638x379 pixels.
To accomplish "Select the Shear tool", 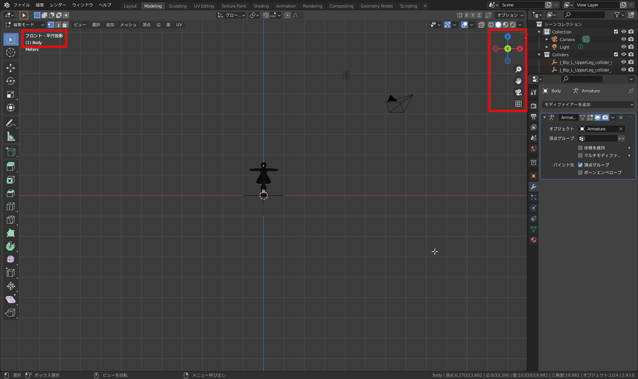I will (11, 300).
